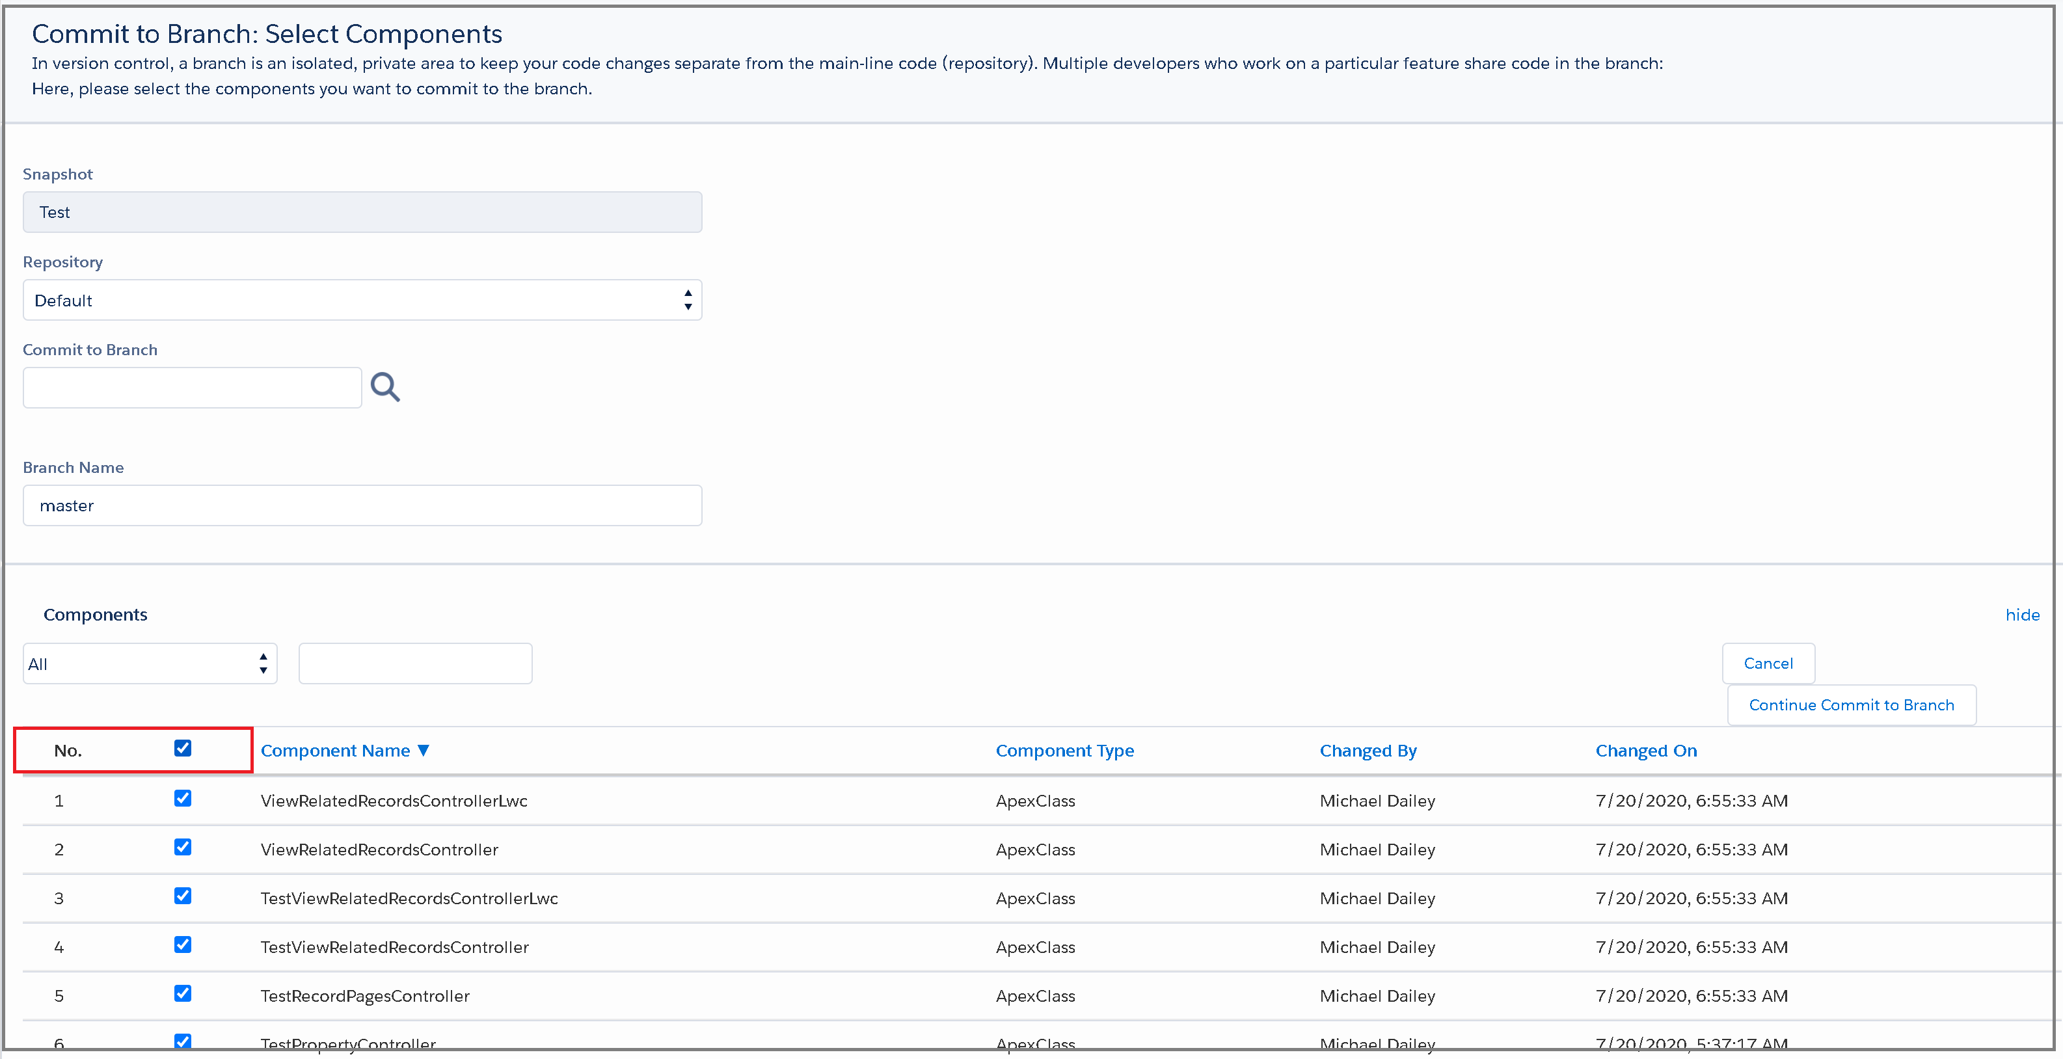Click TestViewRelatedRecordsController name in row 4
2063x1059 pixels.
(395, 947)
